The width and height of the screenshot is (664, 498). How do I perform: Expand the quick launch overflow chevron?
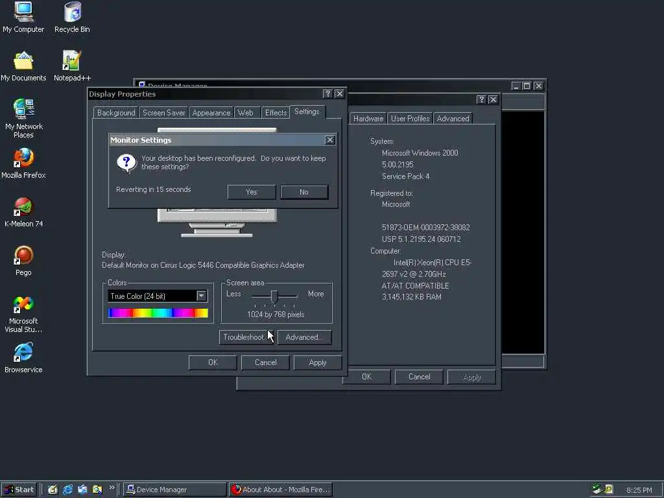pos(112,488)
